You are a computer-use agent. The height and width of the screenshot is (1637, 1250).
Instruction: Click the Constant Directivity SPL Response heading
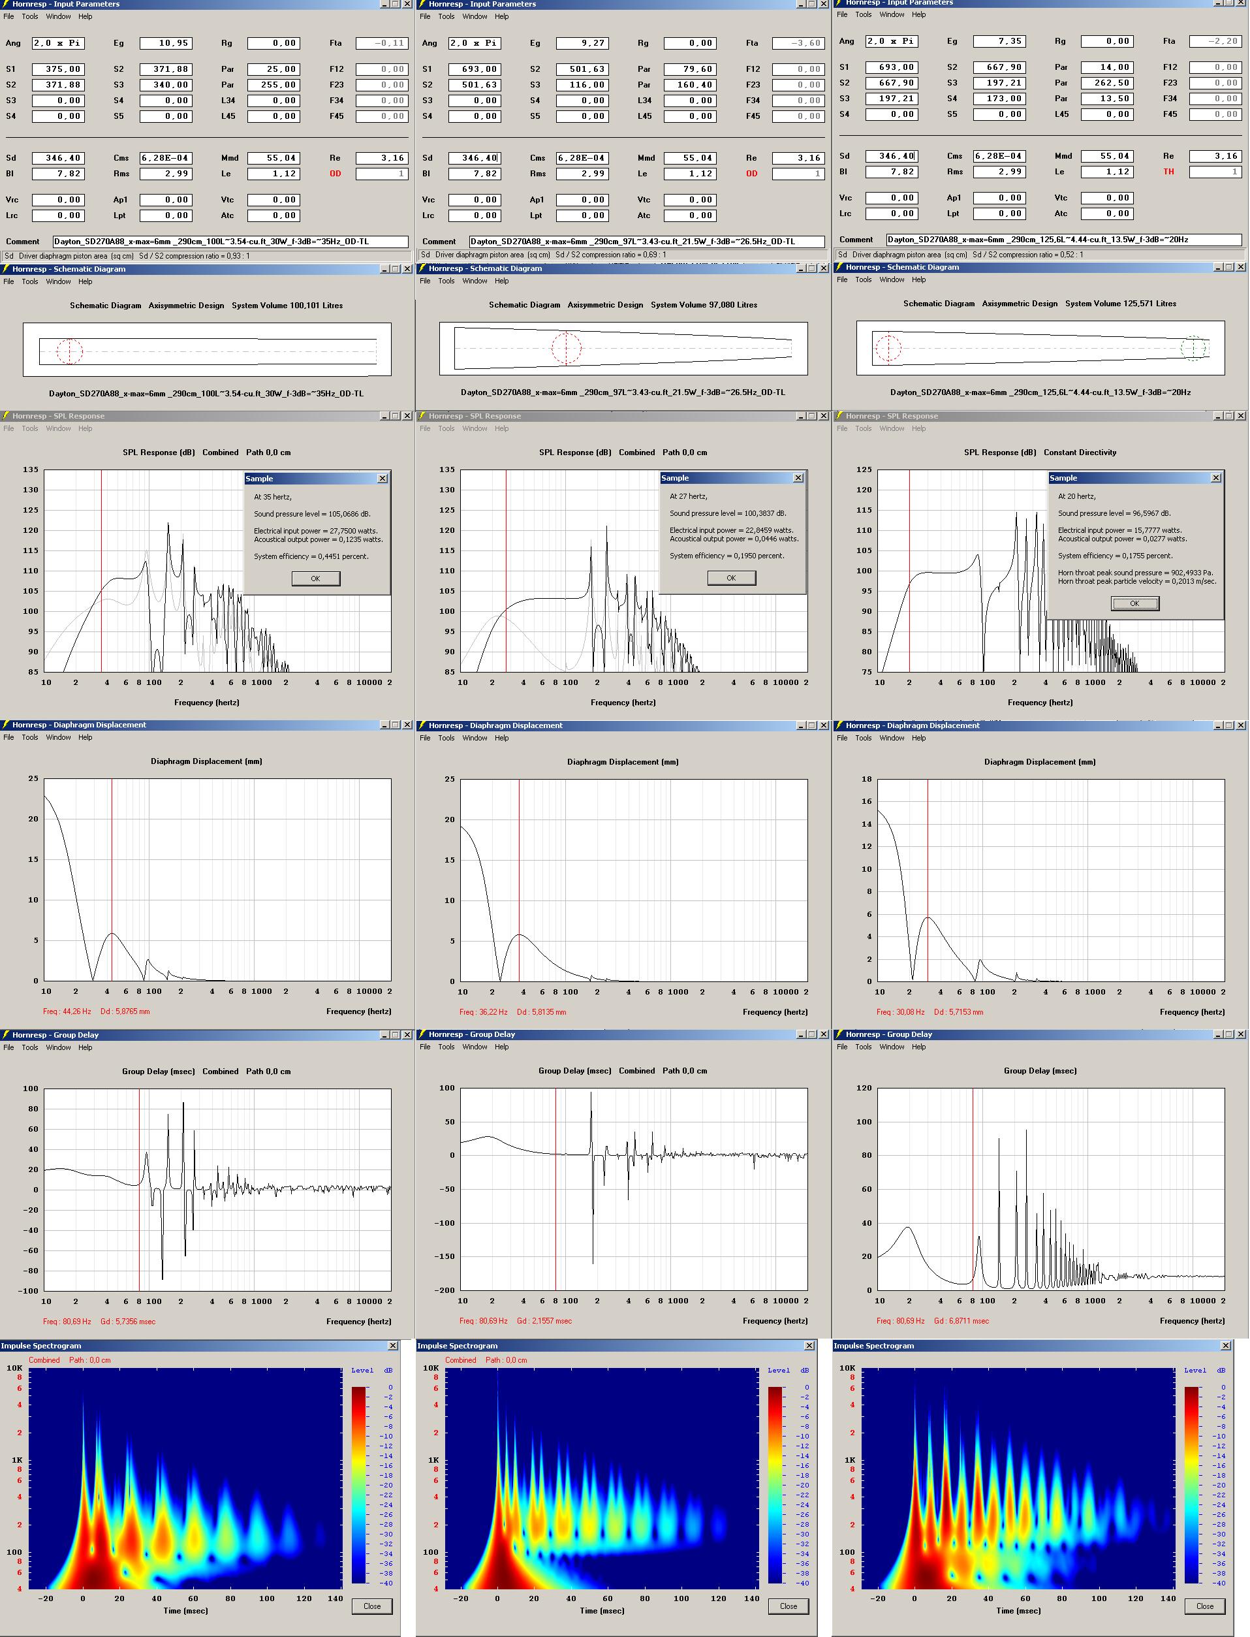point(1040,453)
